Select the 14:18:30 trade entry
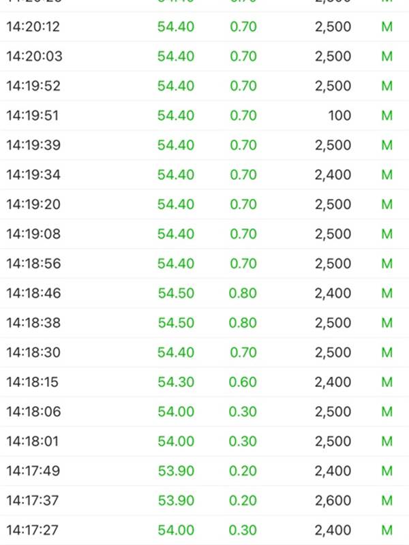 [x=204, y=352]
